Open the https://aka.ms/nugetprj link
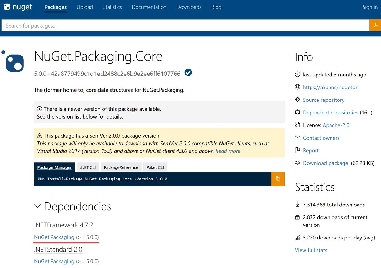The width and height of the screenshot is (381, 268). tap(331, 87)
